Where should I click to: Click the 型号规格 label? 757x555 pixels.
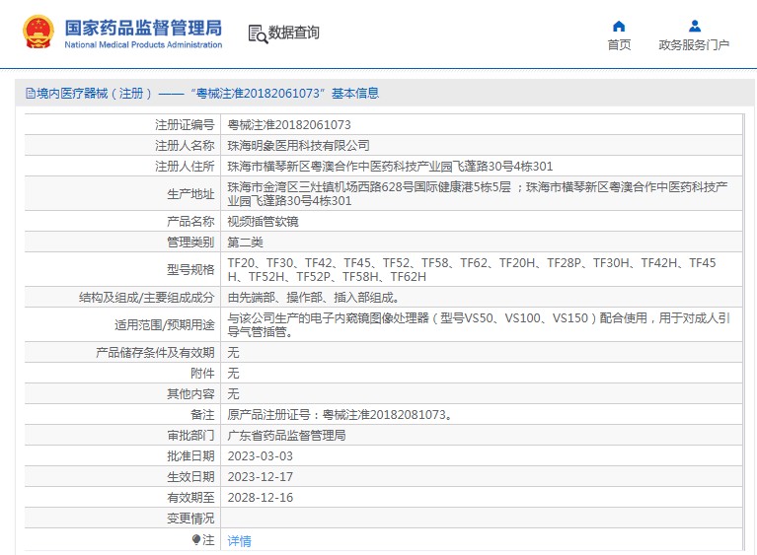click(x=190, y=269)
